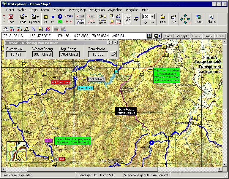229x179 pixels.
Task: Toggle the track SHOW button
Action: pyautogui.click(x=80, y=22)
